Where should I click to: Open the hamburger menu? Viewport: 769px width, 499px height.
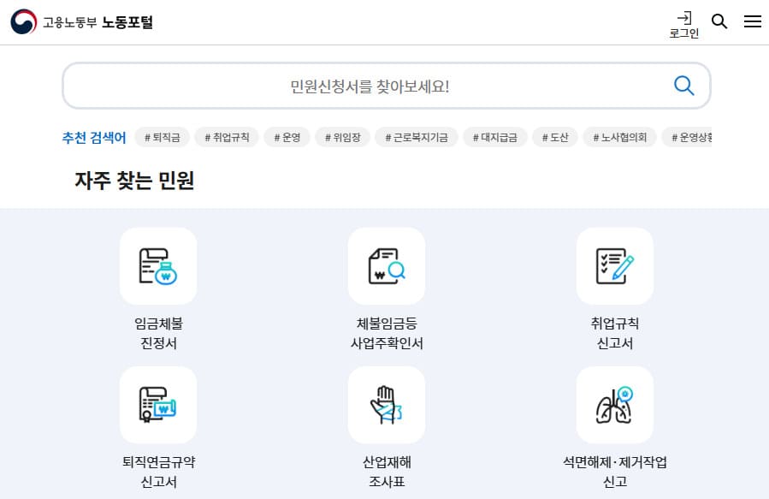tap(753, 21)
